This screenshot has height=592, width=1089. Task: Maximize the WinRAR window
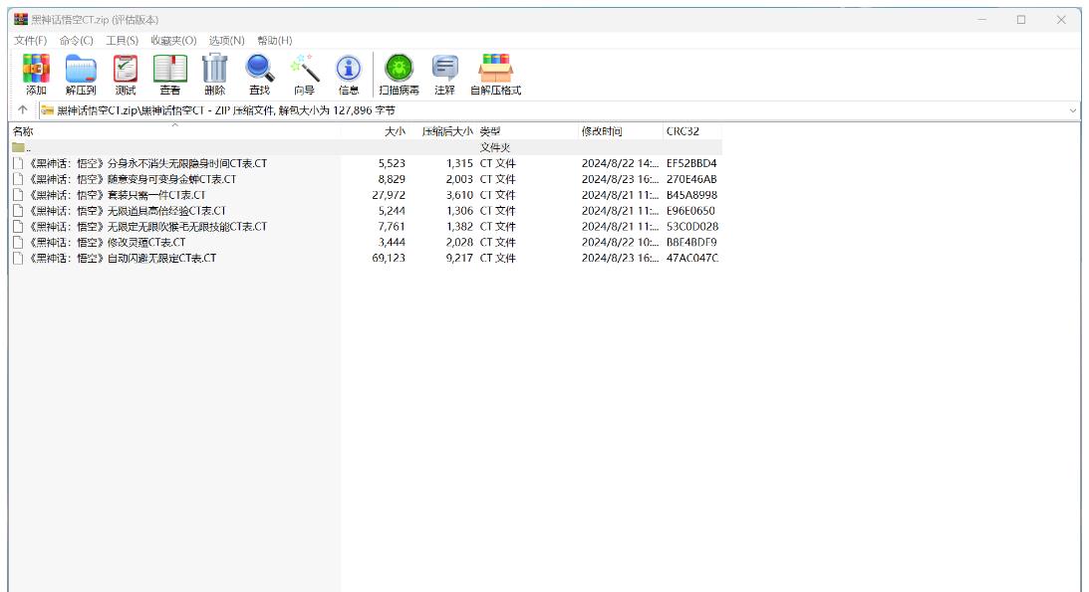1021,20
